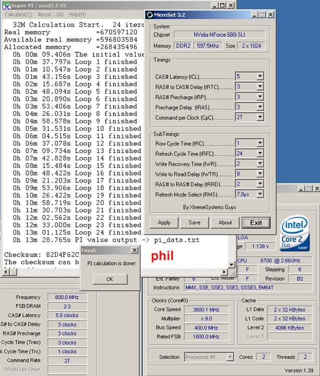Click the 597.5Mhz memory frequency field
The height and width of the screenshot is (376, 320).
pos(208,46)
